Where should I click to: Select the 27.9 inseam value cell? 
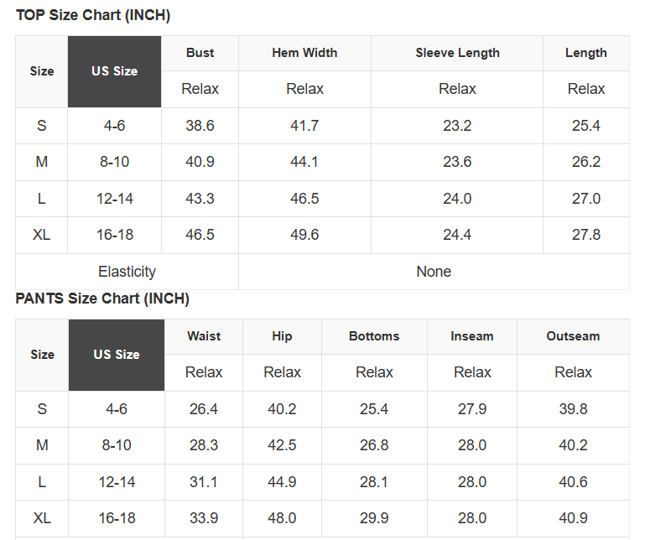[472, 409]
